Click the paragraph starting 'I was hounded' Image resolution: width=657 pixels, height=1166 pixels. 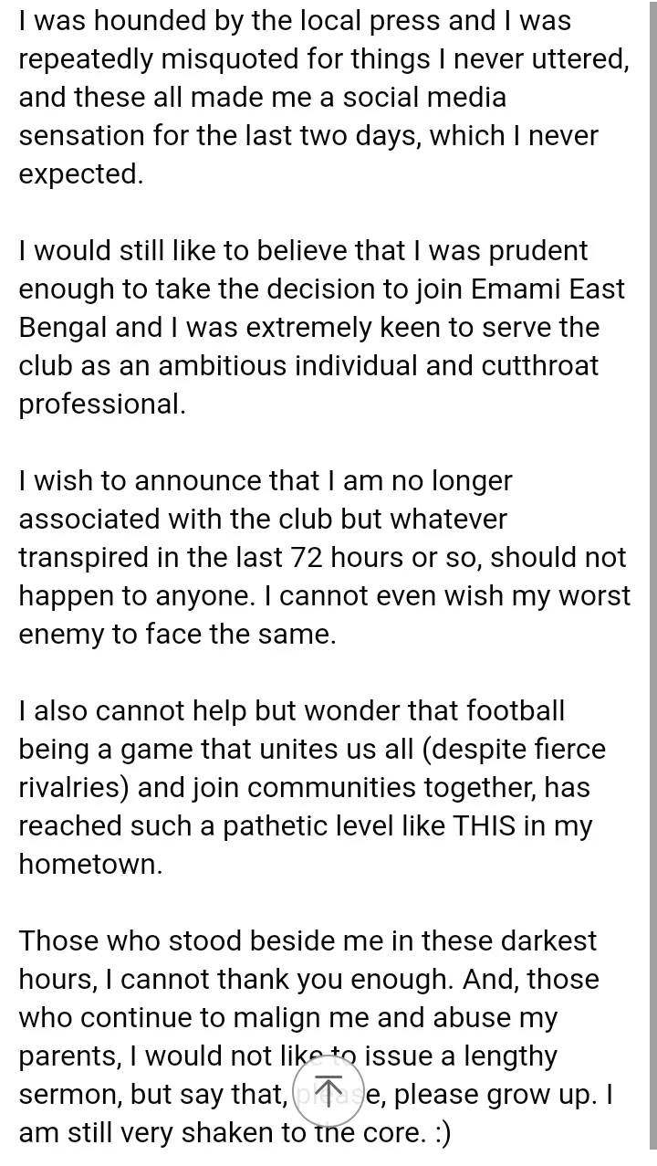[324, 98]
